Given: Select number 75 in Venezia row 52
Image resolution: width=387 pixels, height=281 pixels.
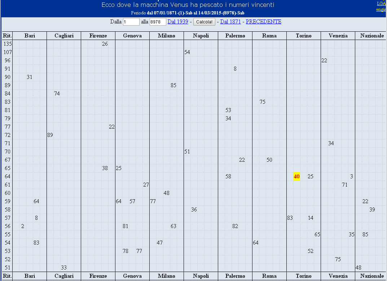Looking at the screenshot, I should click(338, 259).
